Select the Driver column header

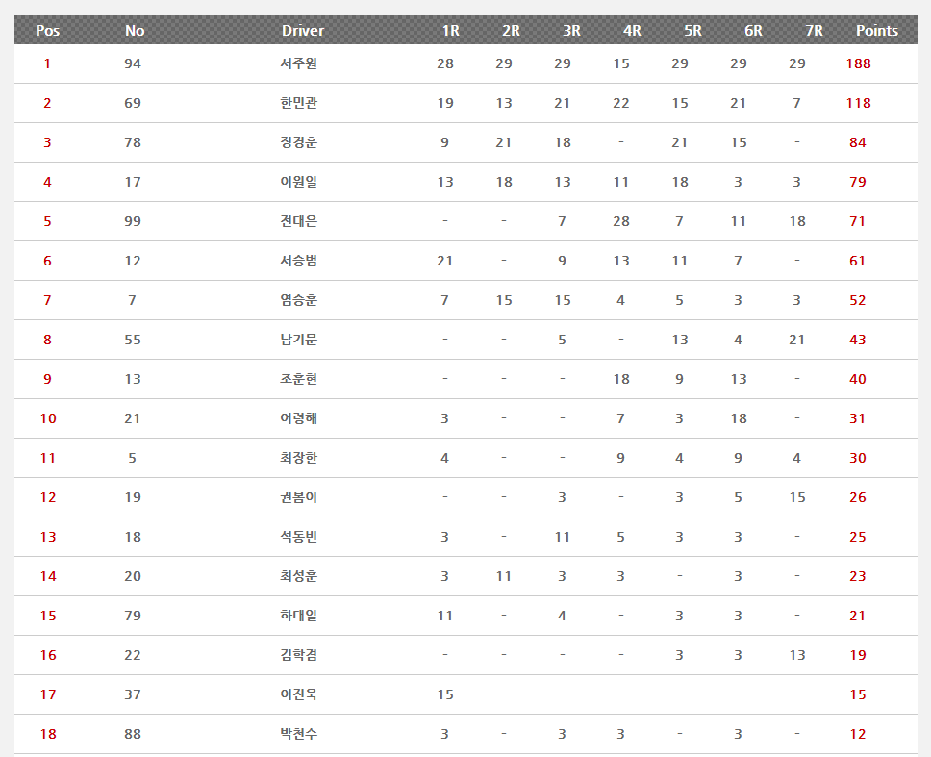click(x=302, y=31)
